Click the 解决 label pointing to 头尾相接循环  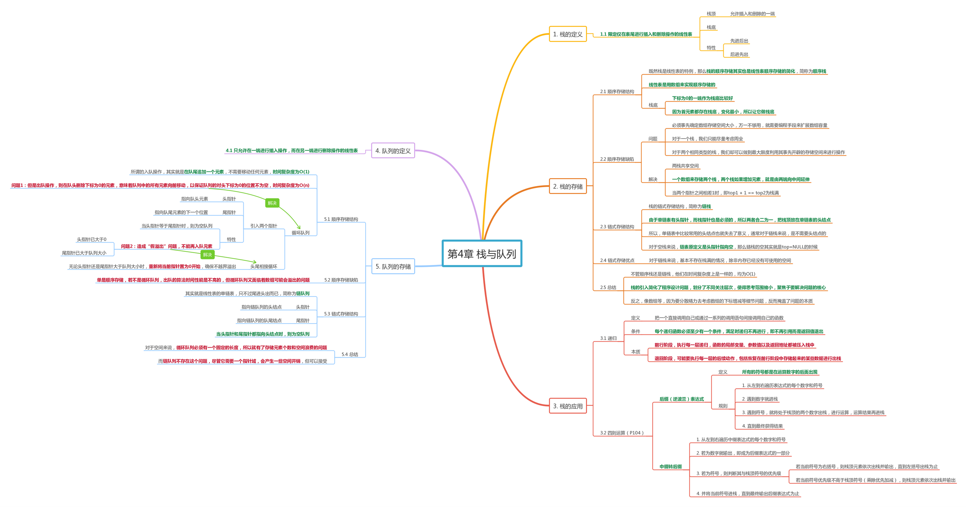tap(207, 255)
